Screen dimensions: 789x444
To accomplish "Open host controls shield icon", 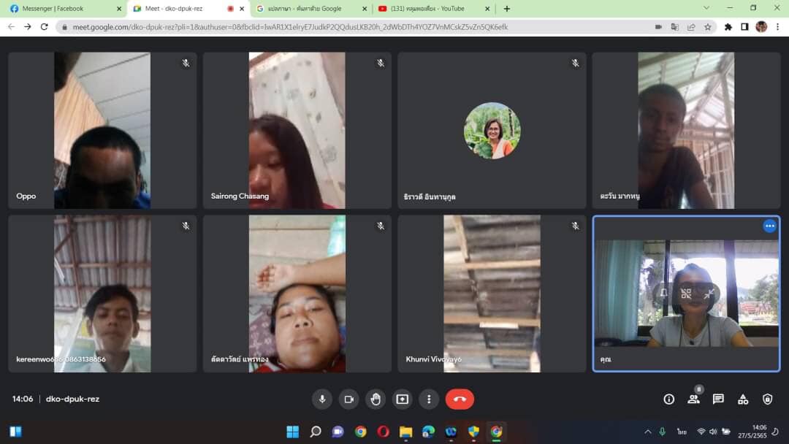I will (x=767, y=399).
